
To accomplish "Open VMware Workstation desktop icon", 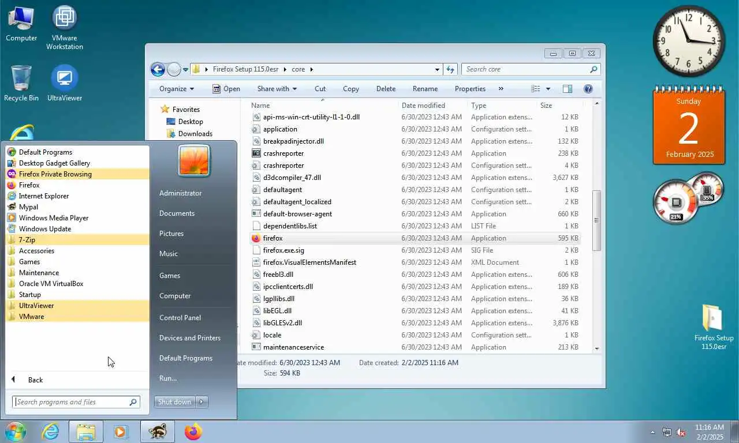I will [65, 27].
